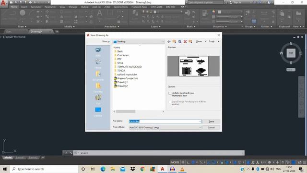Check Update sheet and view thumbnails now
Screen dimensions: 307x173
point(170,93)
